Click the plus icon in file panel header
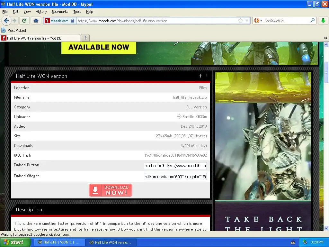Viewport: 329px width, 247px height. (200, 76)
